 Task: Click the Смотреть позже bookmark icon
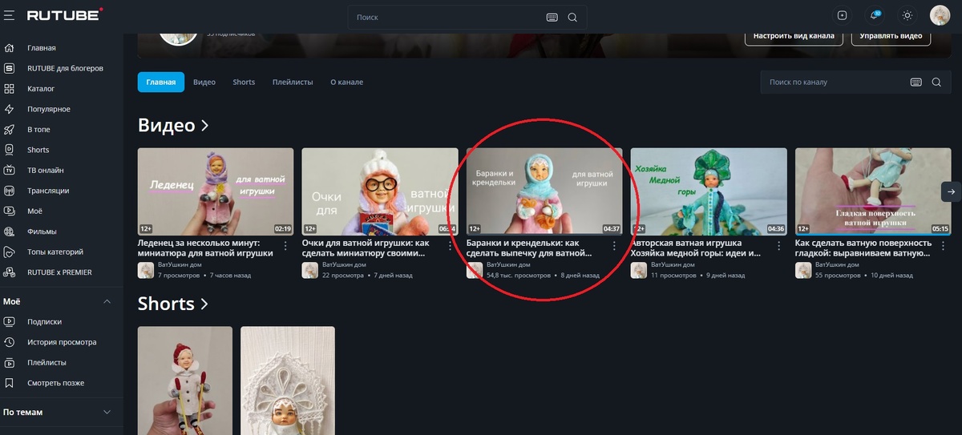tap(10, 383)
